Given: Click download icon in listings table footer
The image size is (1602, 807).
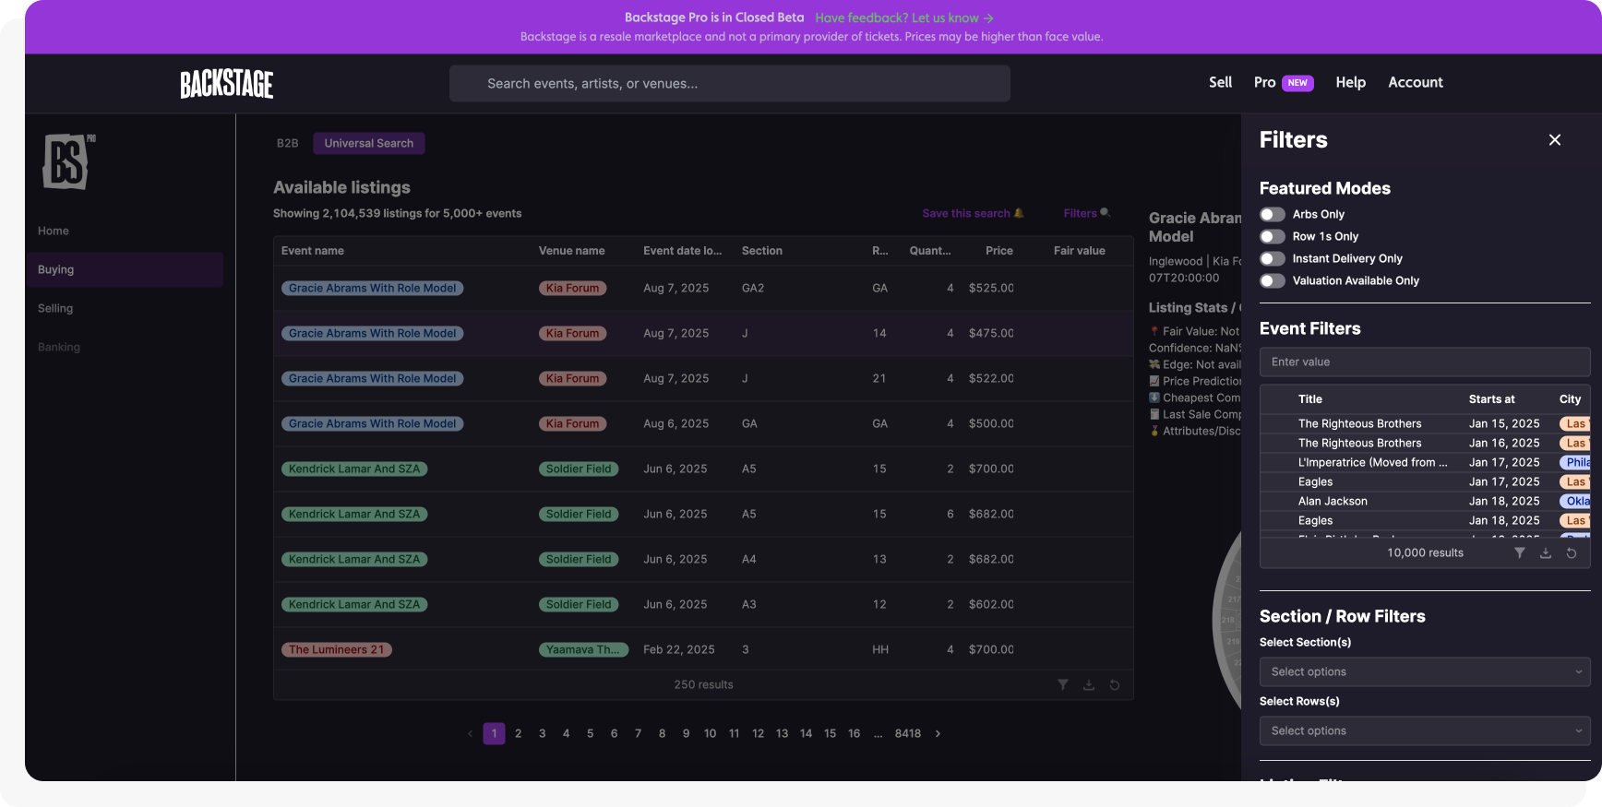Looking at the screenshot, I should click(x=1089, y=684).
